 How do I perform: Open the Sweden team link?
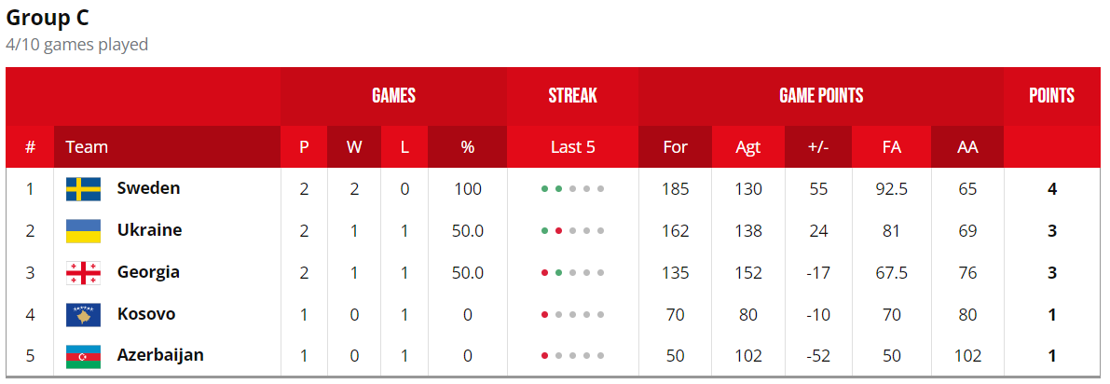tap(149, 188)
